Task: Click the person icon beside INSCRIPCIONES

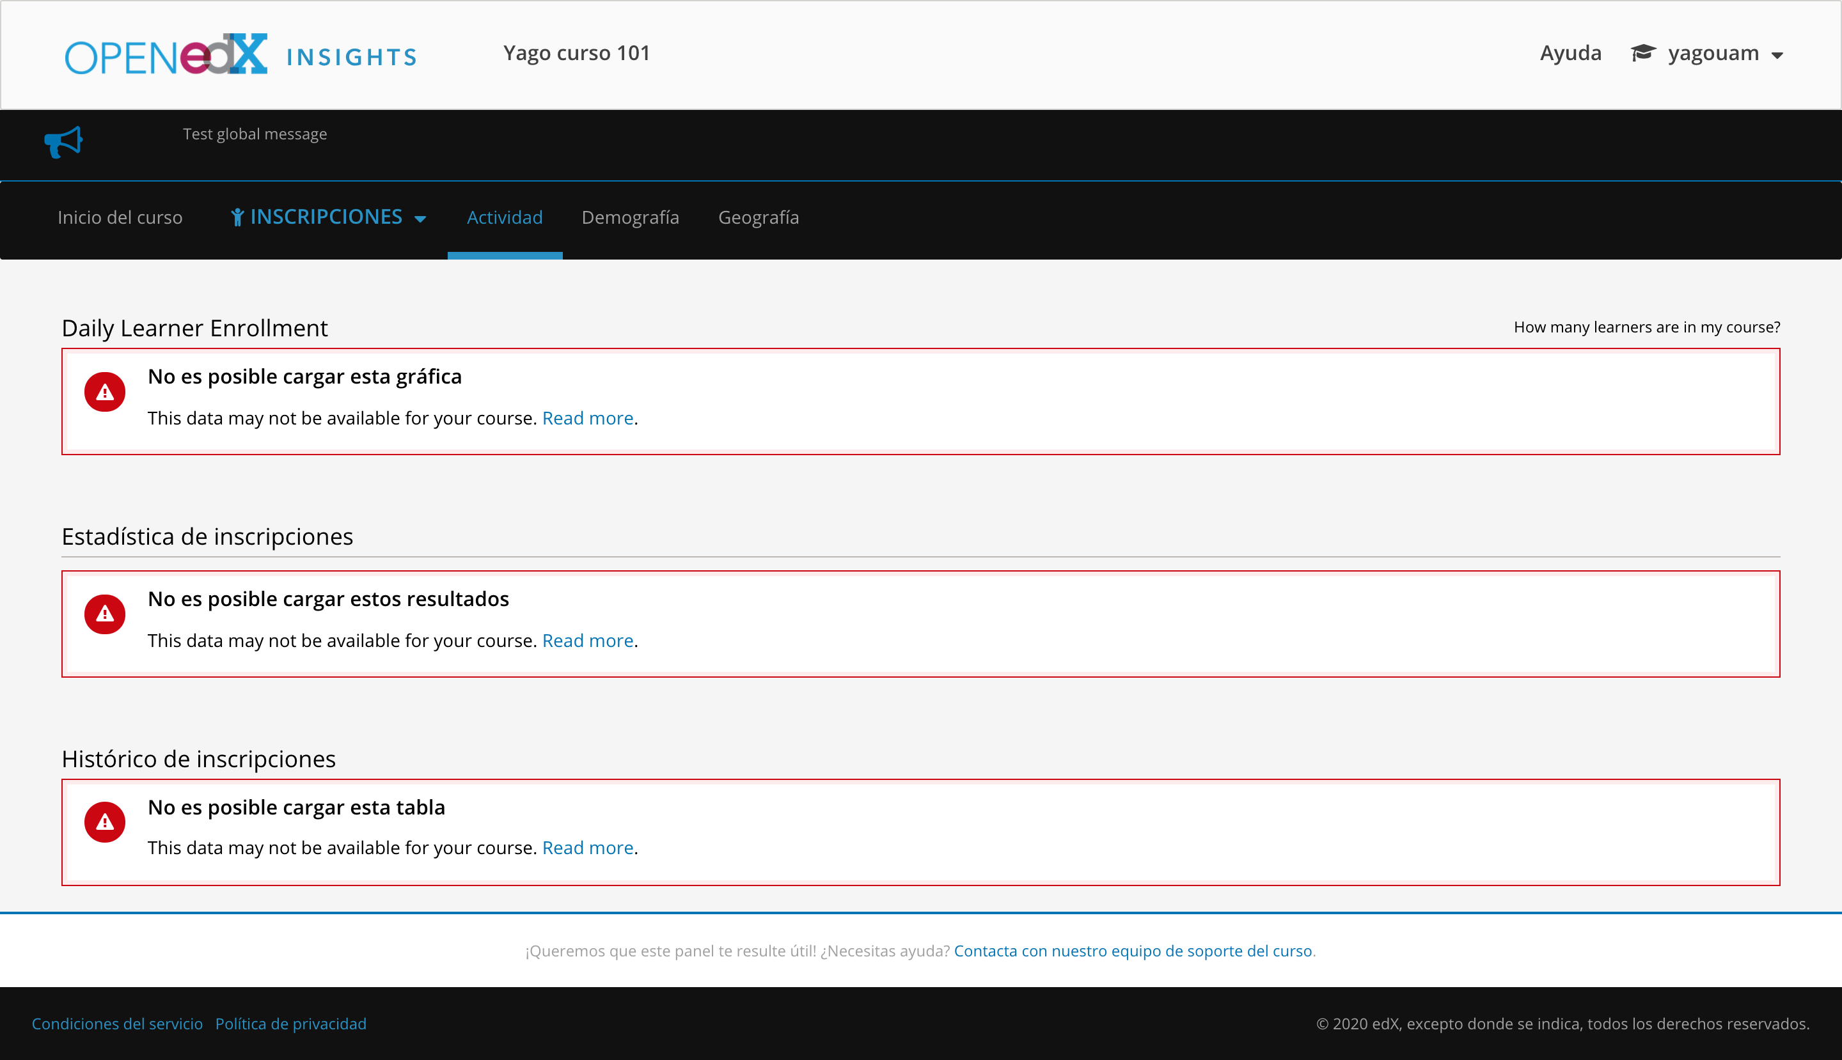Action: pyautogui.click(x=237, y=217)
